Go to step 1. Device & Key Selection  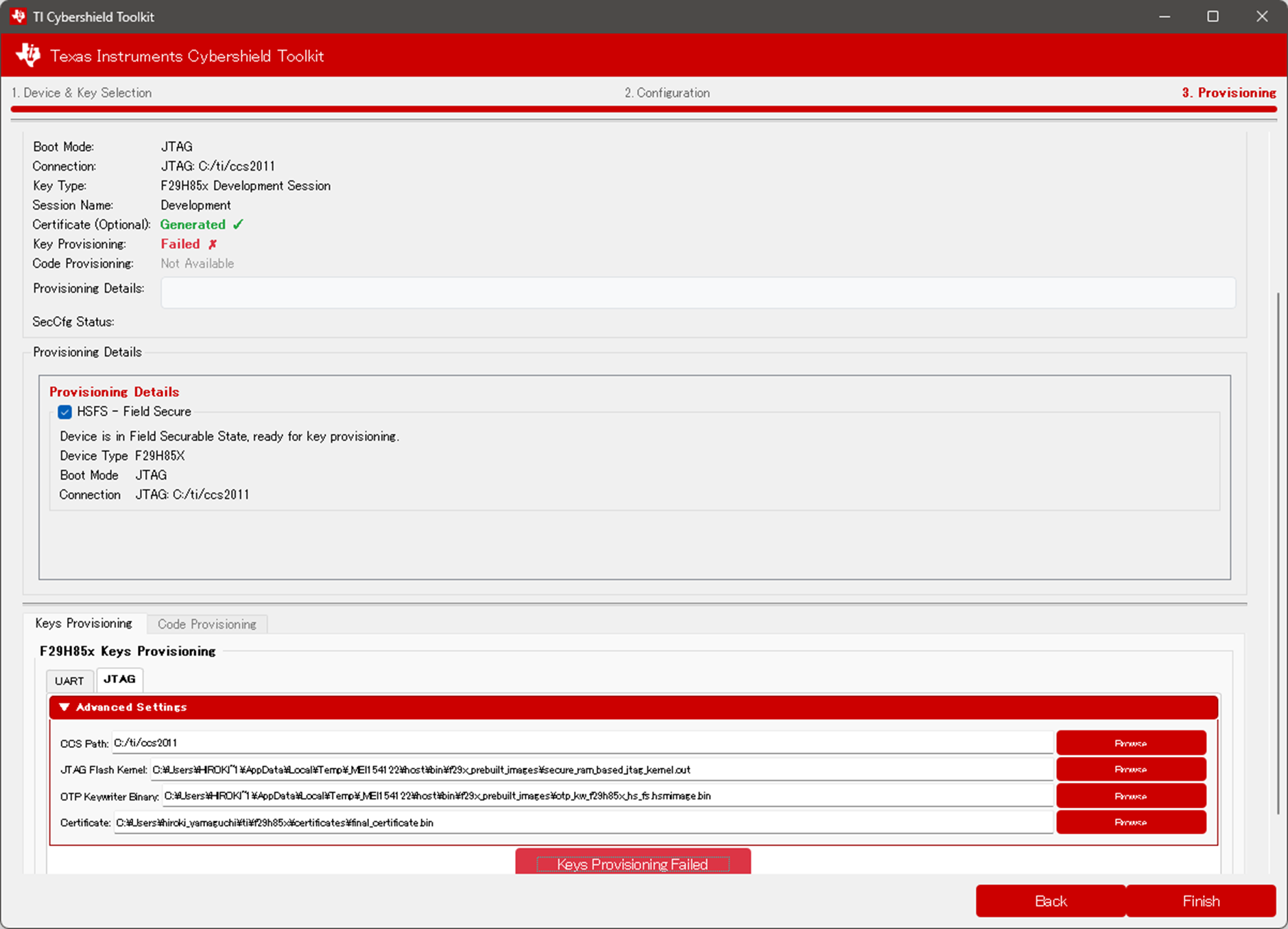point(82,93)
